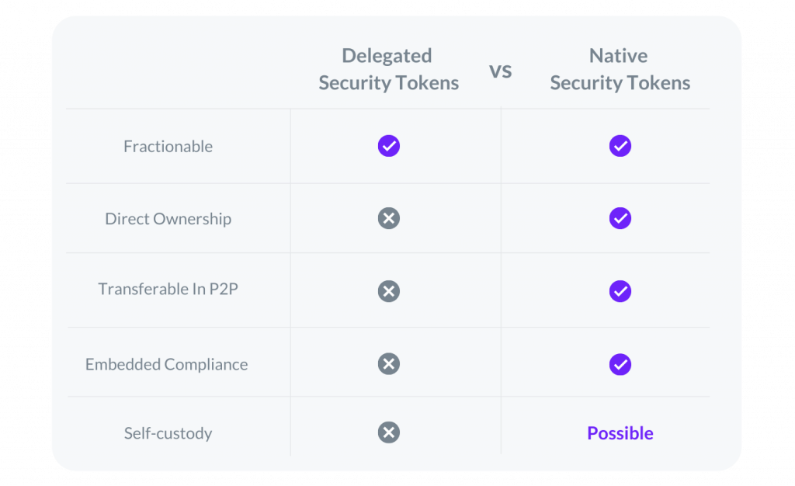
Task: Select the Fractionable row label
Action: tap(168, 147)
